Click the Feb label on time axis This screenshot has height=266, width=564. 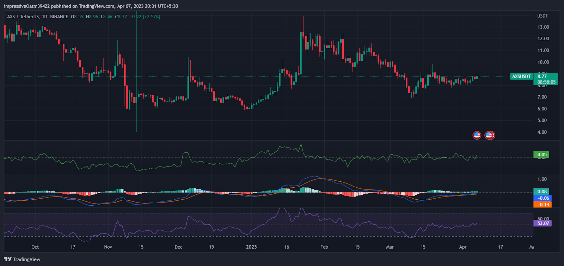click(x=324, y=247)
